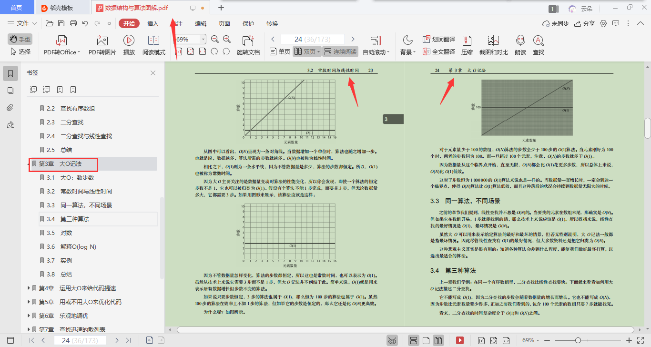Select the 选择 selection tool
The height and width of the screenshot is (347, 651).
[x=20, y=51]
